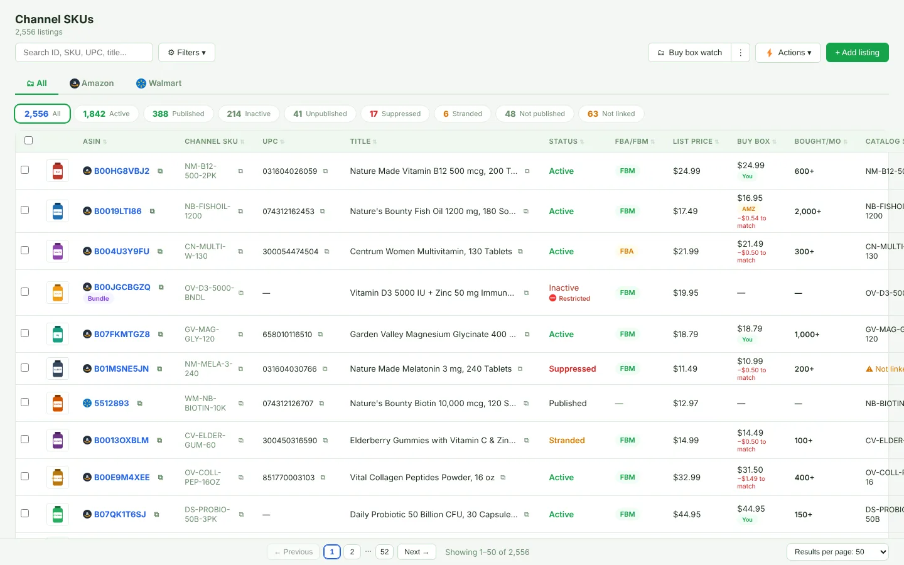Sort by the Status column

(x=566, y=142)
